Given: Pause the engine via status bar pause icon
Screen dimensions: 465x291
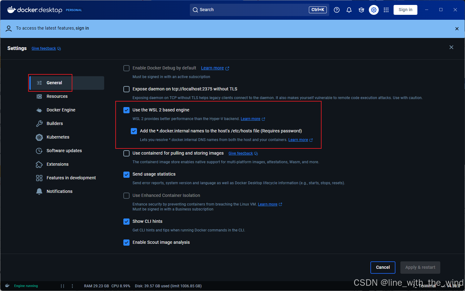Looking at the screenshot, I should (x=62, y=286).
